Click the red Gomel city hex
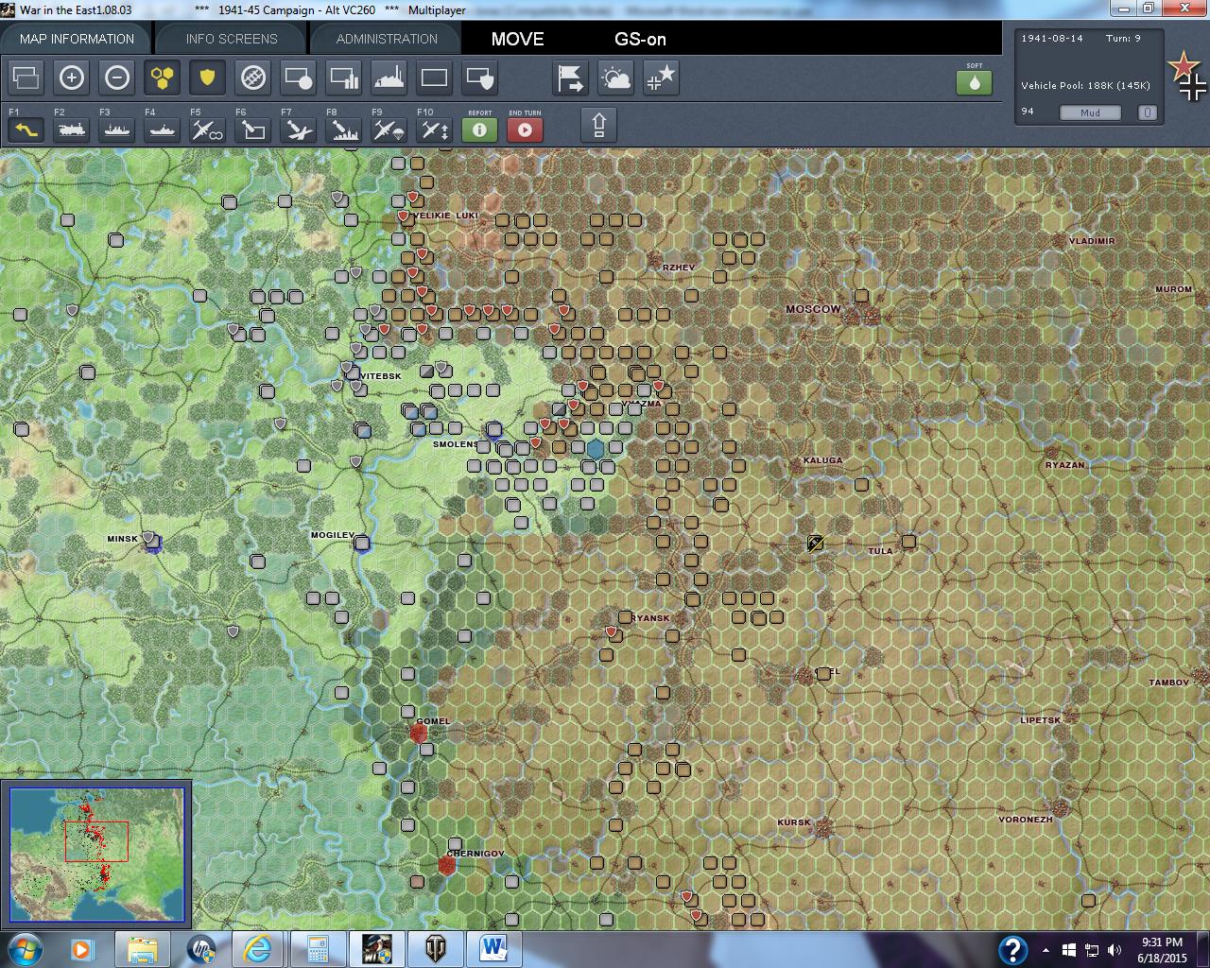1210x968 pixels. (x=419, y=733)
